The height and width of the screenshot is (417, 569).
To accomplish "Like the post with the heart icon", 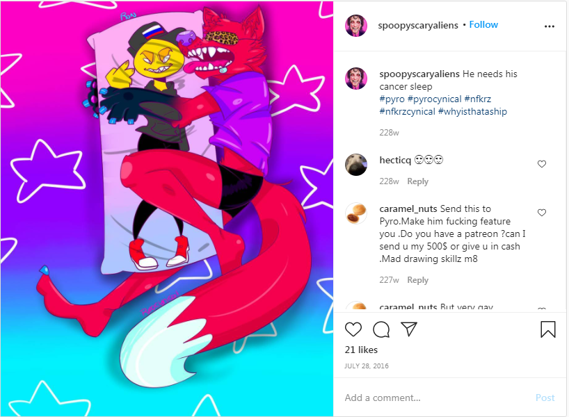I will (353, 329).
